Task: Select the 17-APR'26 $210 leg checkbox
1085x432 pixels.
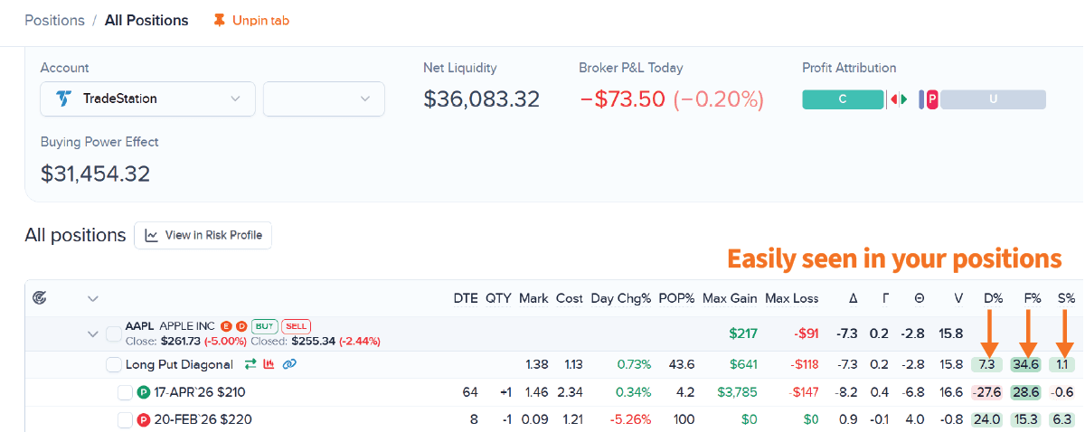Action: [126, 392]
